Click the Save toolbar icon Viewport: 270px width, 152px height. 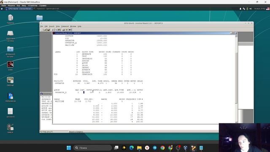49,30
